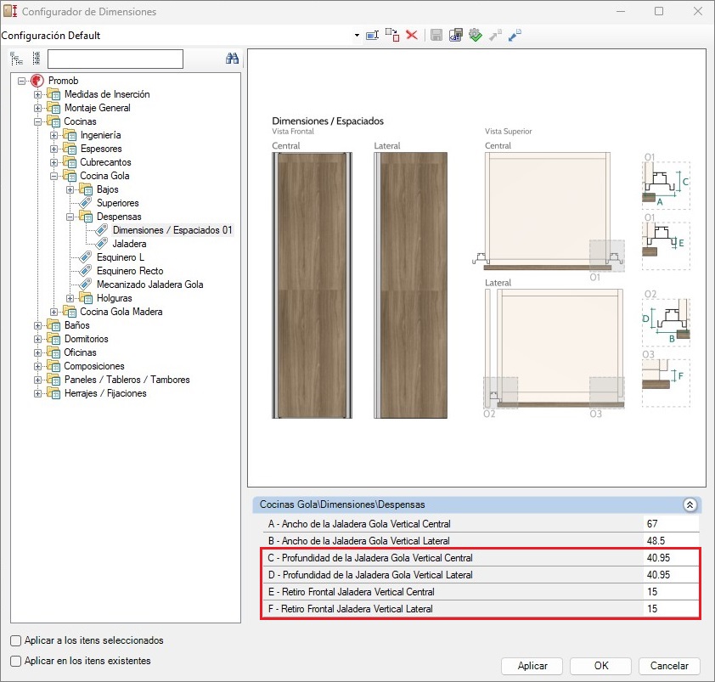Click the expand all tree icon
The image size is (715, 682).
click(16, 59)
